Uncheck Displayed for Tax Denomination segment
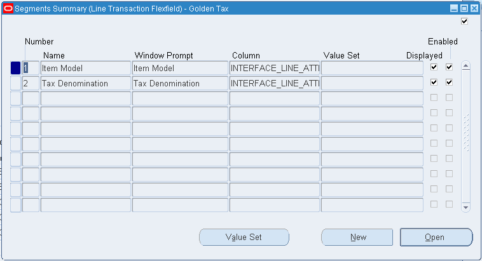 click(434, 82)
